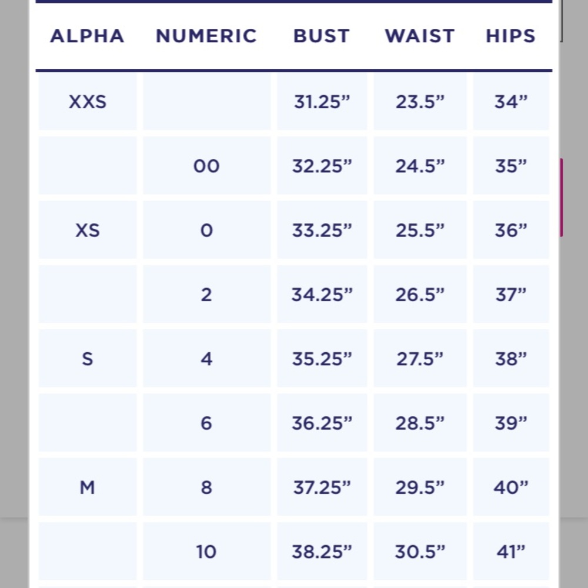Click the 30.5" waist value
Image resolution: width=588 pixels, height=588 pixels.
420,552
